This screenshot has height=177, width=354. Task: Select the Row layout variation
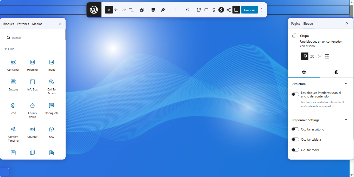point(312,56)
